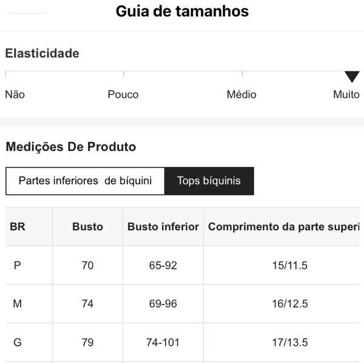Click the 74-101 Busto inferior value
Viewport: 364px width, 364px height.
[163, 342]
